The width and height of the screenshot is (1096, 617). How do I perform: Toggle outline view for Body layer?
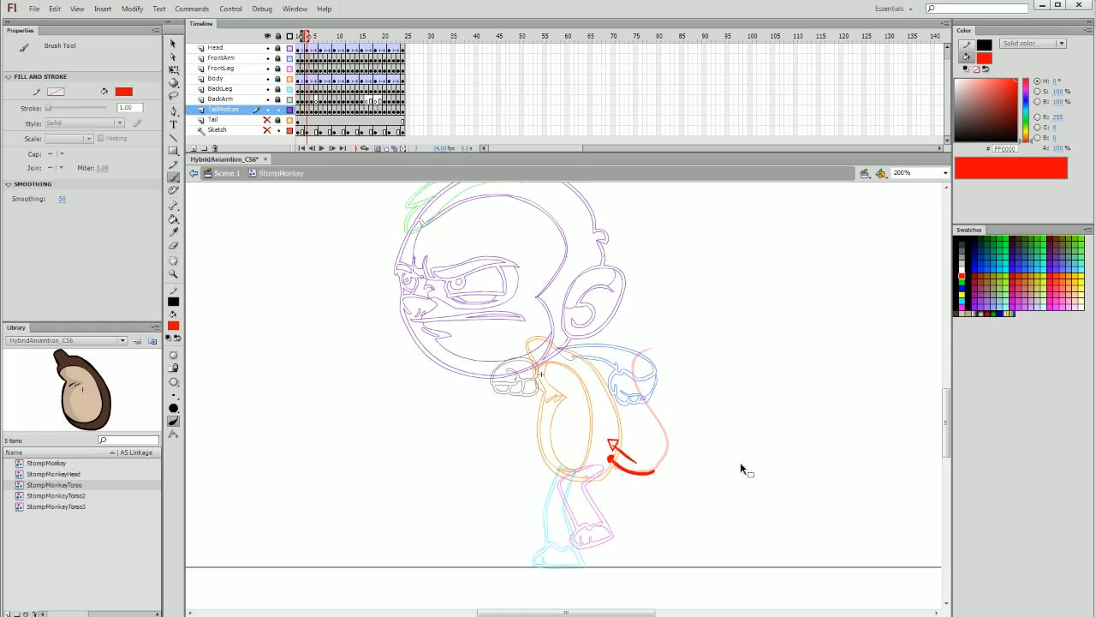289,79
